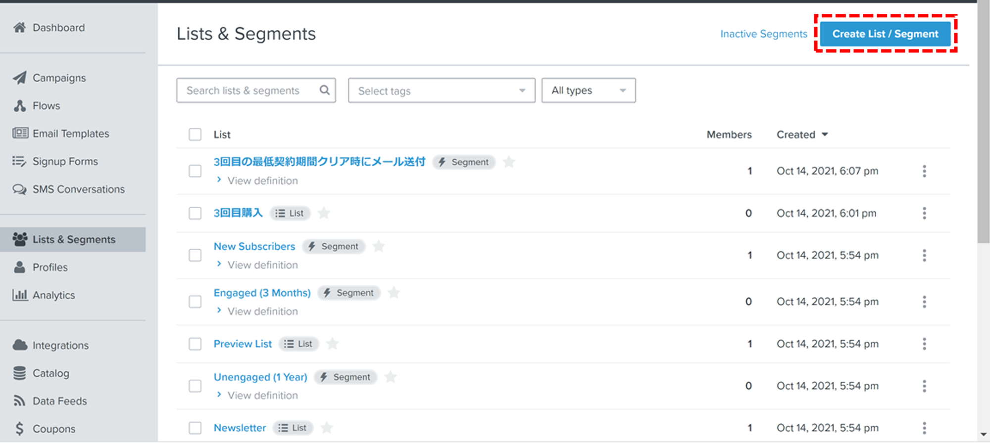The height and width of the screenshot is (443, 990).
Task: Open the Inactive Segments link
Action: tap(763, 34)
